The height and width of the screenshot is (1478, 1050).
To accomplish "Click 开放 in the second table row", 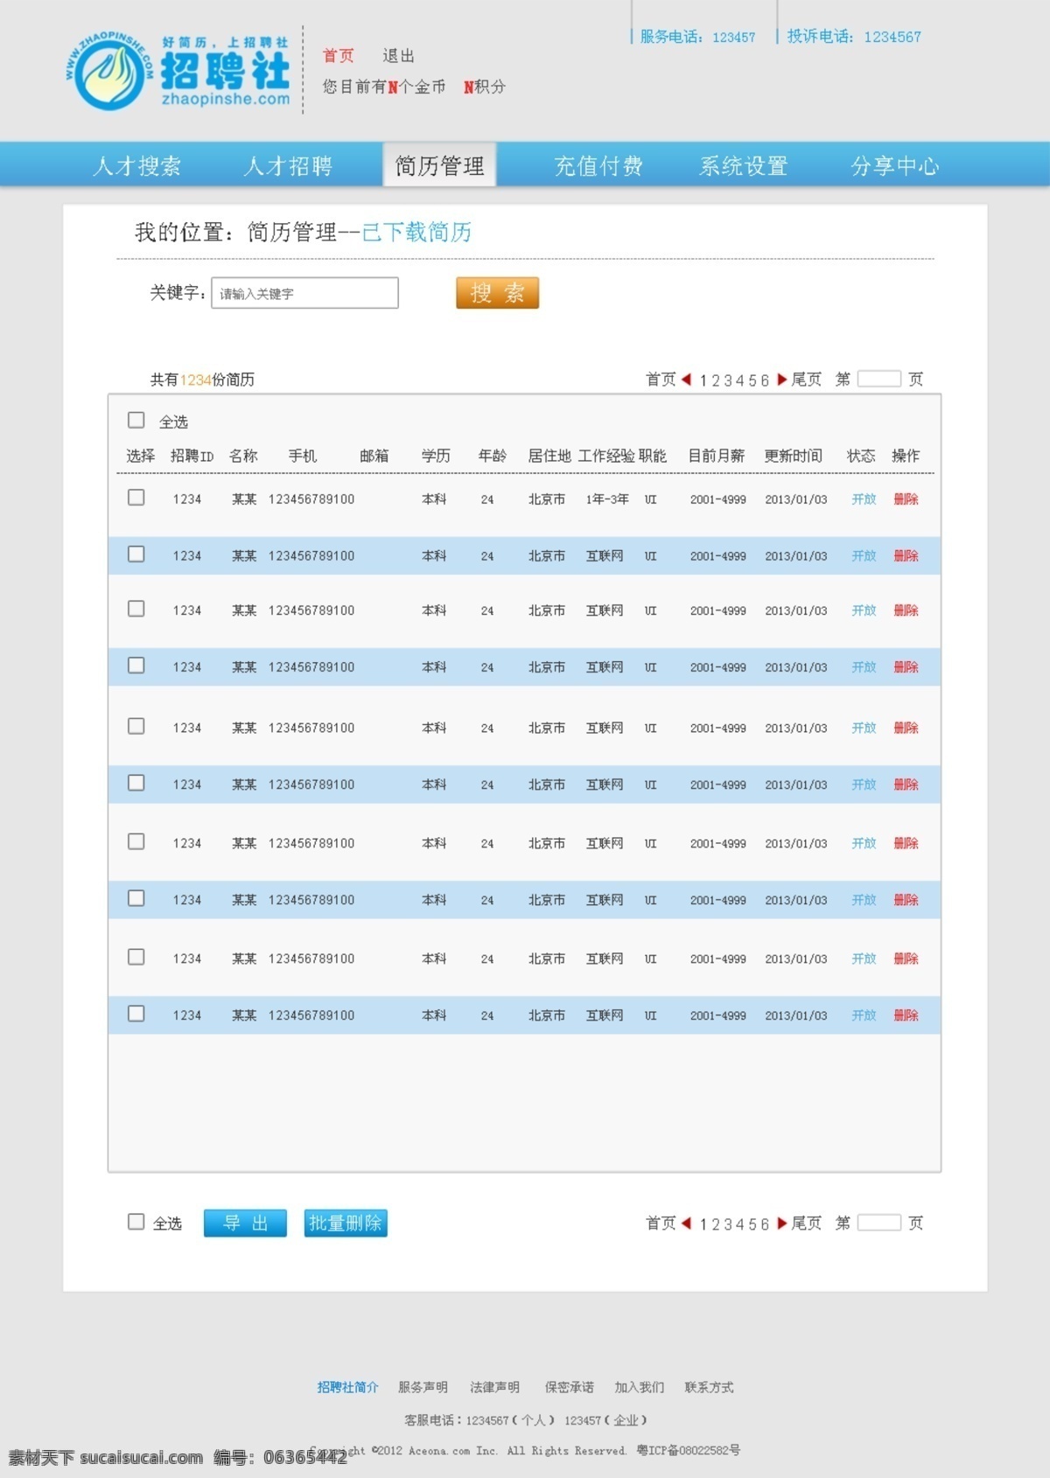I will pyautogui.click(x=864, y=556).
